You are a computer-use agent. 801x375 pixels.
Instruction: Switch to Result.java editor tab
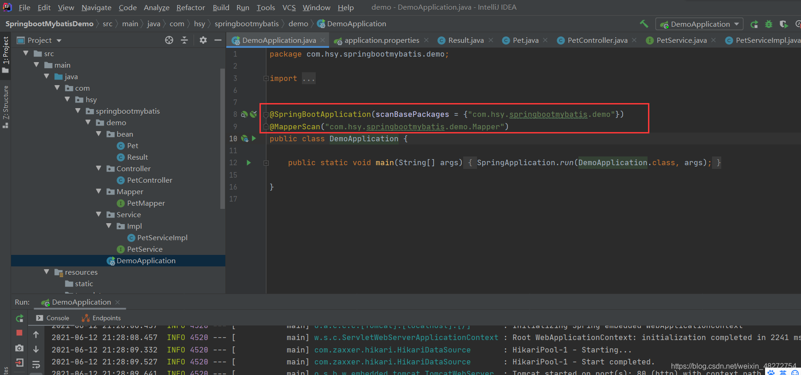click(466, 40)
